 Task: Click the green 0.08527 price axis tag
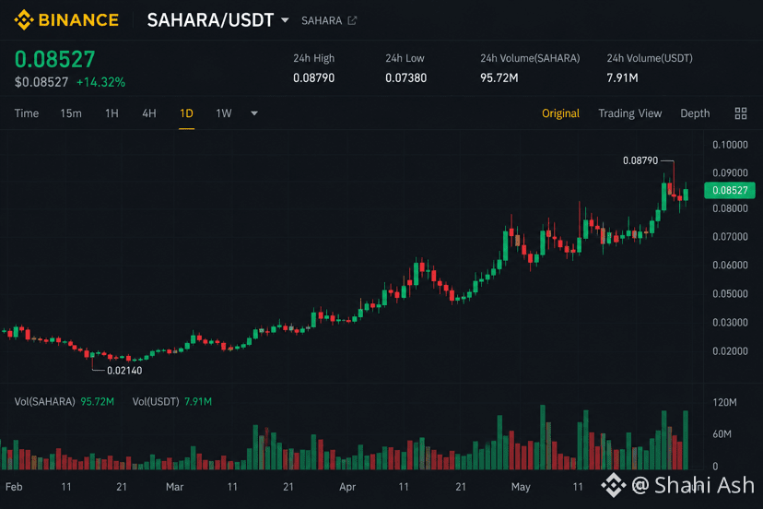730,191
